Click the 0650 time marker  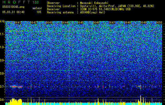[159, 23]
